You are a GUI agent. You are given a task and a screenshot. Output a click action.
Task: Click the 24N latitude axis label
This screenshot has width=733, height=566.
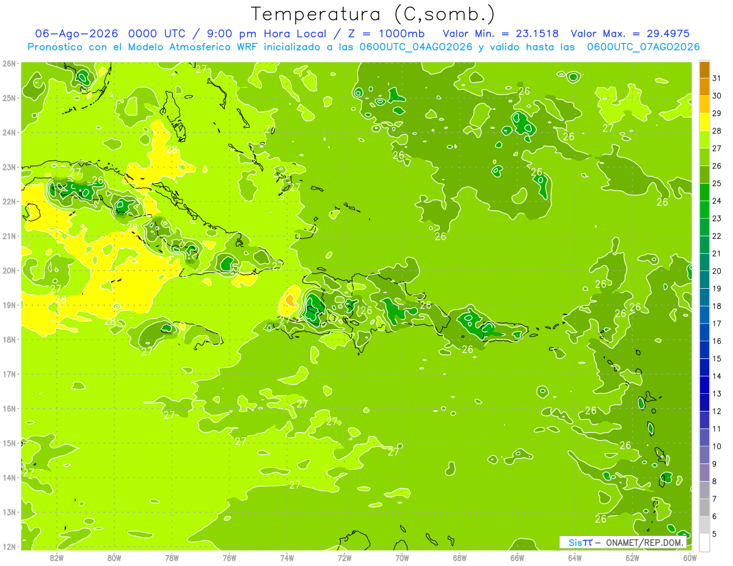10,132
